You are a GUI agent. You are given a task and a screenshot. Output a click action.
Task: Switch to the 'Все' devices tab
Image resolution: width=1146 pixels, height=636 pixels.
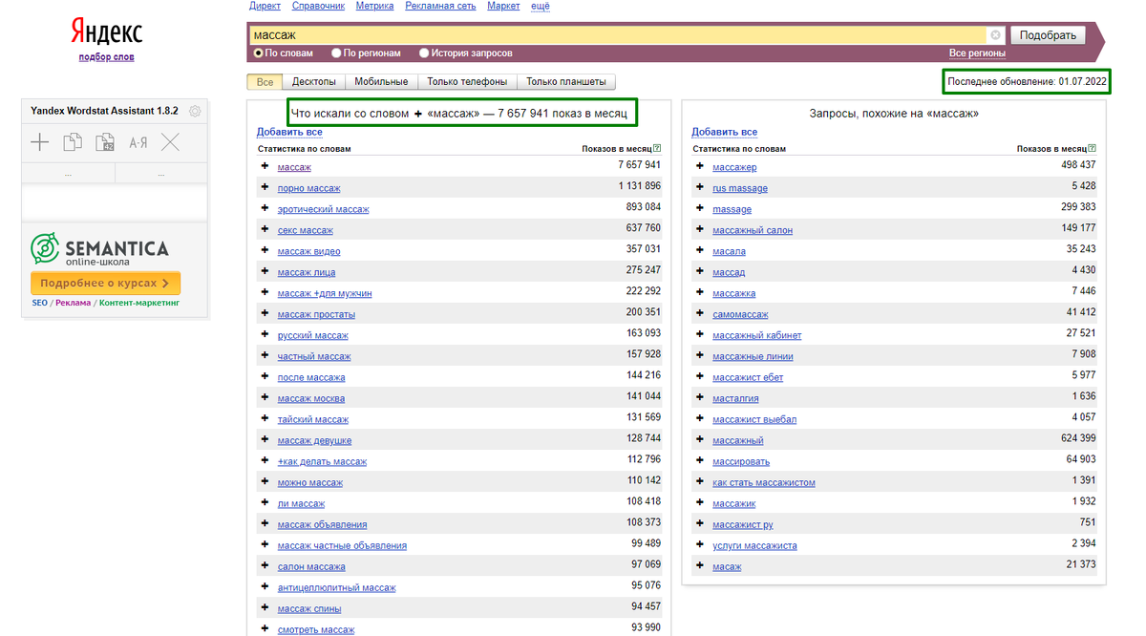point(265,82)
